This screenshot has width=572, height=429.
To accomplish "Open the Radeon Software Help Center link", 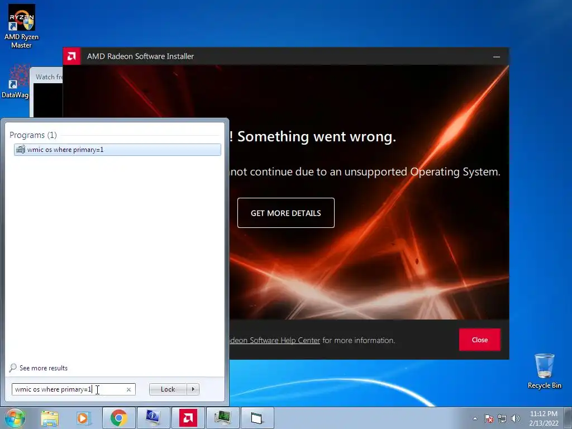I will 275,340.
